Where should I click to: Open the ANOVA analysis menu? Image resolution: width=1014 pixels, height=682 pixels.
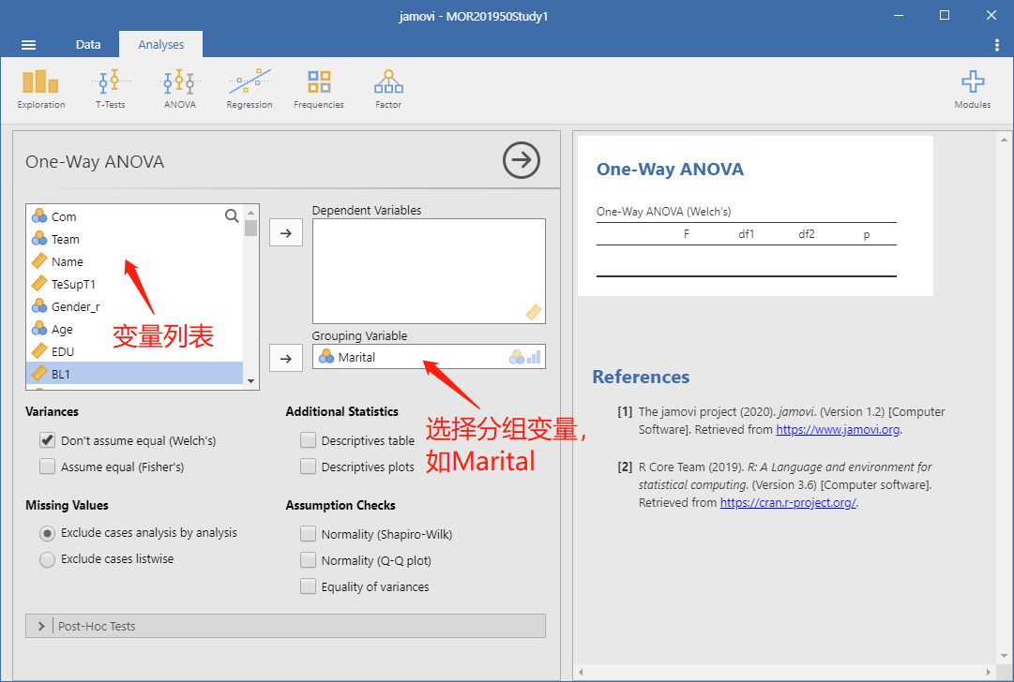(180, 89)
